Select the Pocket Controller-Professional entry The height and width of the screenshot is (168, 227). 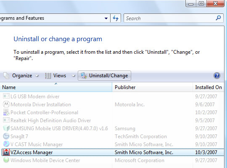(44, 113)
